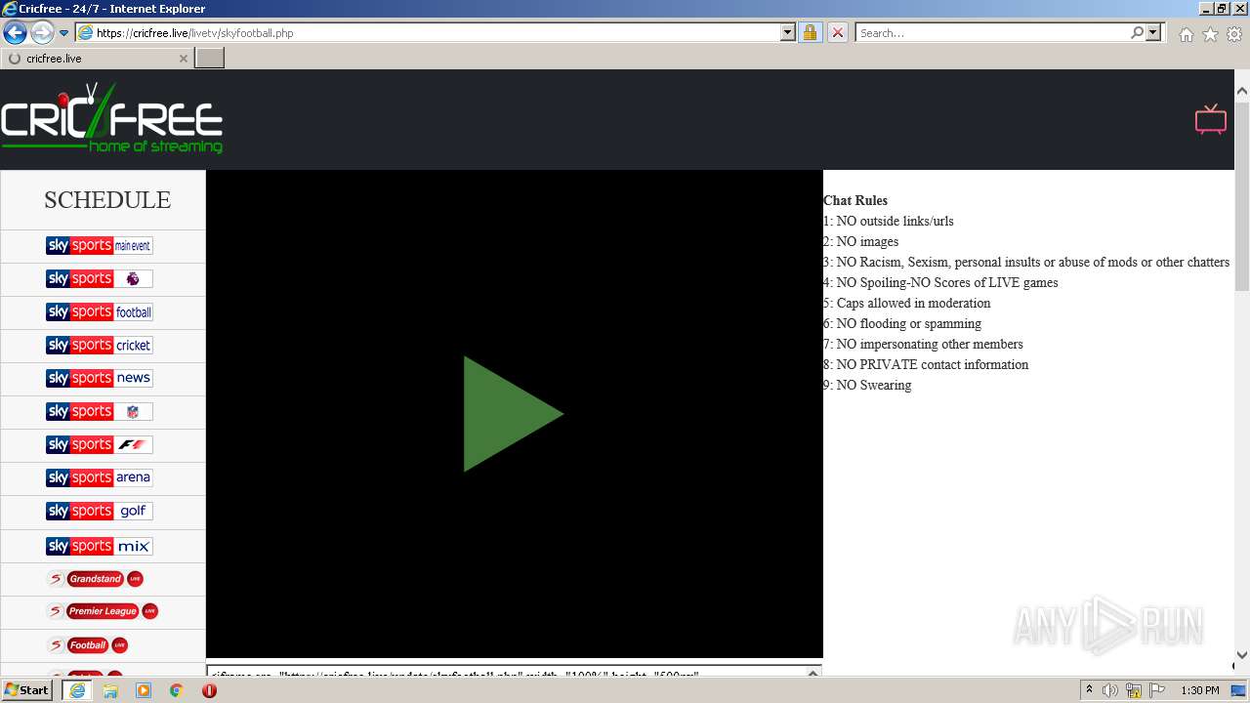Click the 'NO impersonating other members' rule

[930, 344]
